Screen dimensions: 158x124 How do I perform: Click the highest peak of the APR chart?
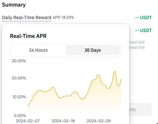pos(115,72)
